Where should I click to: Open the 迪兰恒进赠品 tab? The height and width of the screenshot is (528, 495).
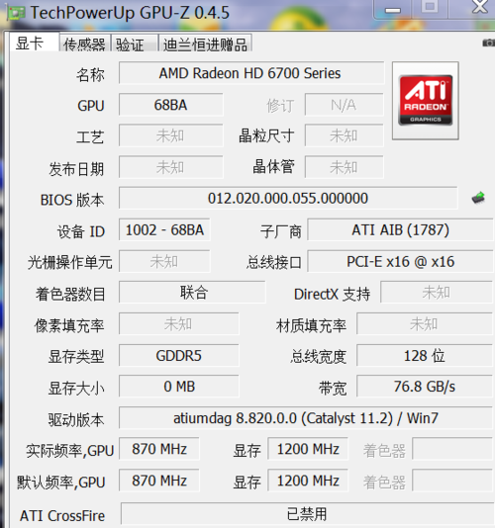pos(205,44)
